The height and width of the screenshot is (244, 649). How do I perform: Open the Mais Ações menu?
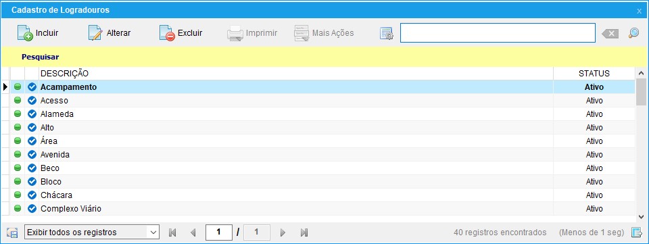(324, 33)
